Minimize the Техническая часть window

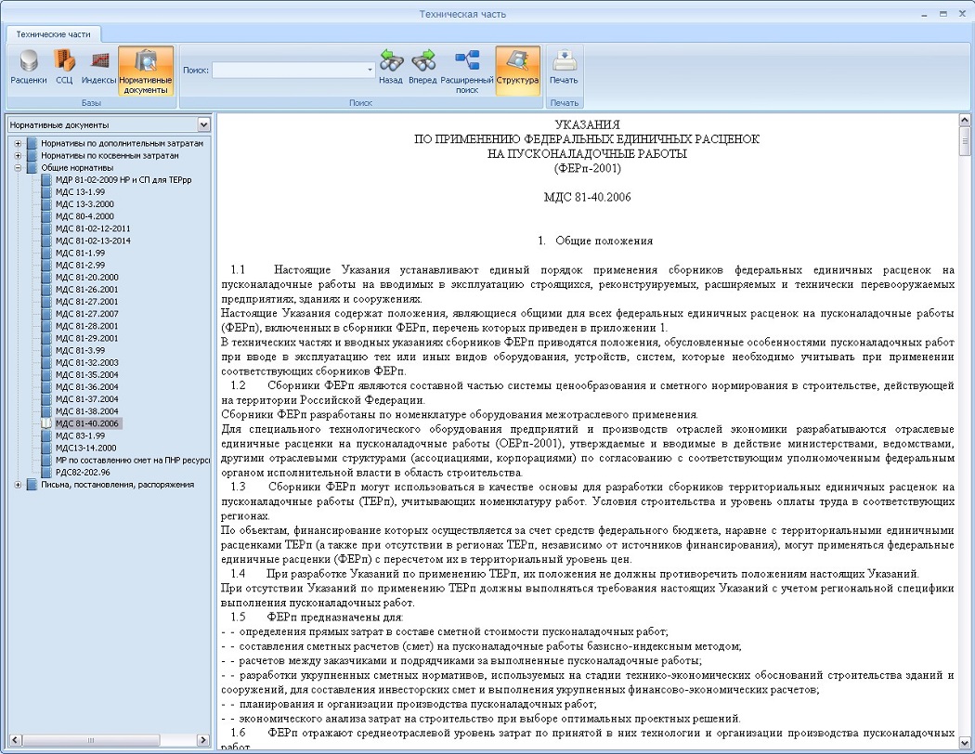click(927, 14)
